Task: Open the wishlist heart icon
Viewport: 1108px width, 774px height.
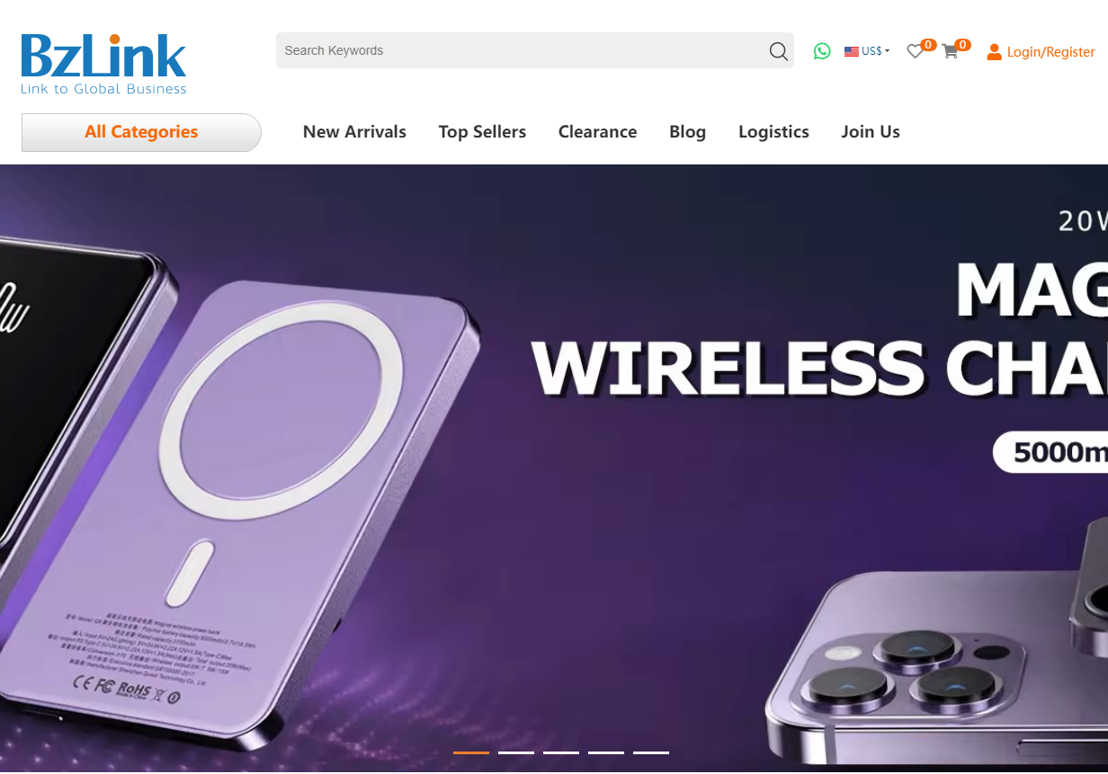Action: click(915, 51)
